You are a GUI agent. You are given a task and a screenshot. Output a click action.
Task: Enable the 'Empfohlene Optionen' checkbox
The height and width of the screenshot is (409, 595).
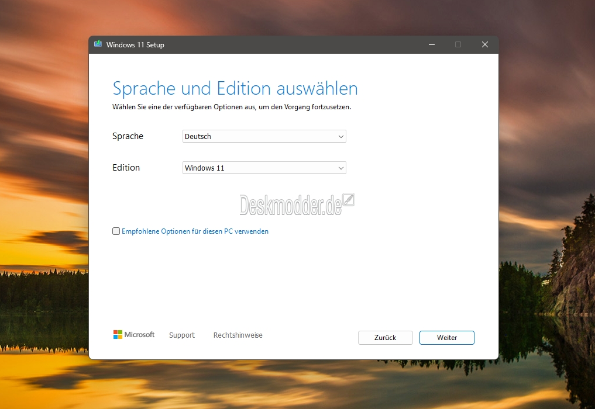point(116,231)
